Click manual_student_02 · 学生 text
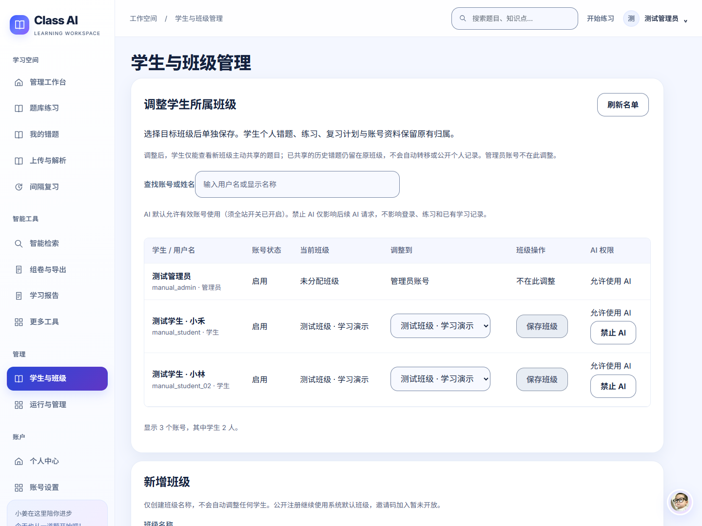702x526 pixels. coord(191,386)
